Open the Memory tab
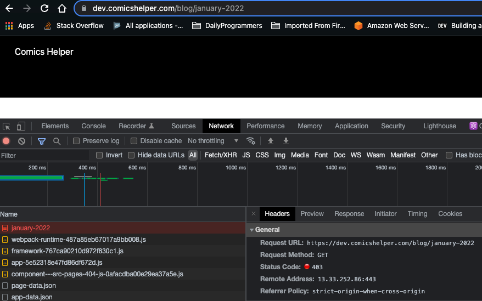The image size is (482, 301). pos(310,126)
